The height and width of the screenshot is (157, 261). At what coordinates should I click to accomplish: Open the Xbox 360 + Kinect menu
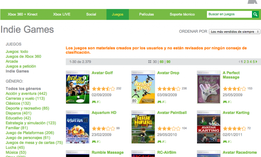point(23,14)
